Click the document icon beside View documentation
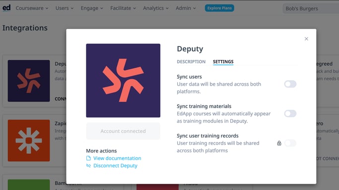 (88, 158)
